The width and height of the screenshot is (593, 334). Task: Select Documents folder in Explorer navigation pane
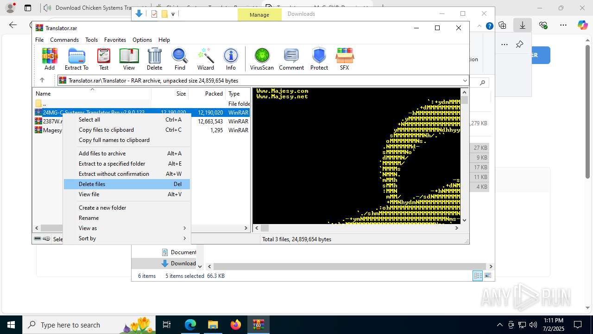coord(179,252)
